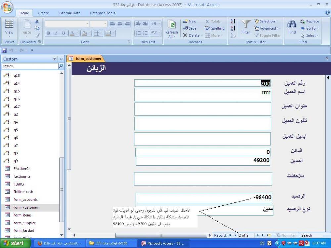
Task: Open the Advanced filter dropdown
Action: click(x=266, y=28)
